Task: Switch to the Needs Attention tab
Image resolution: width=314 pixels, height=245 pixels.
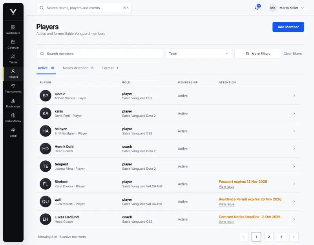Action: 78,68
